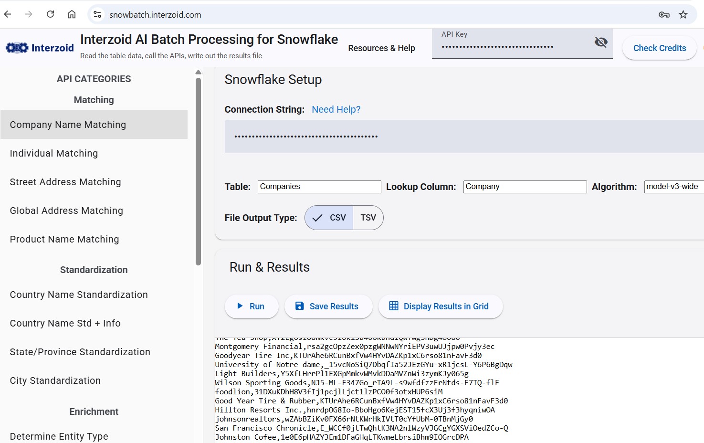
Task: Click San Francisco Chronicle result line
Action: click(x=361, y=428)
